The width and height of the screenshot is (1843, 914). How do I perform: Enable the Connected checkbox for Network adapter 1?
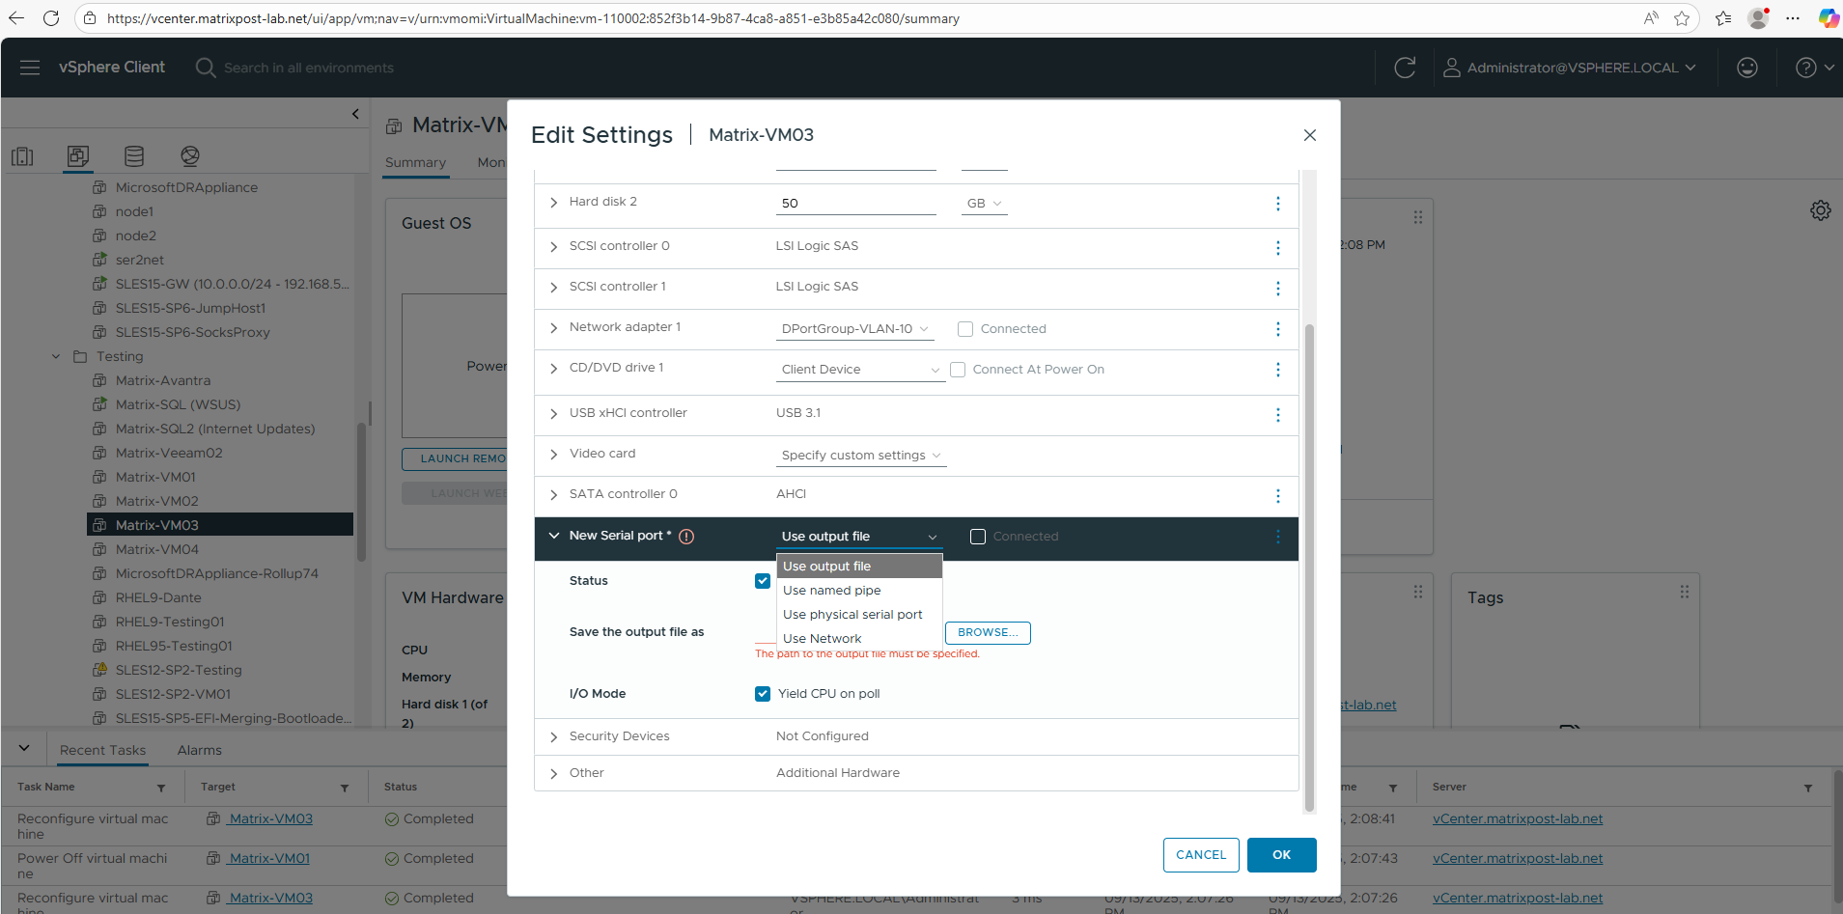pos(965,329)
